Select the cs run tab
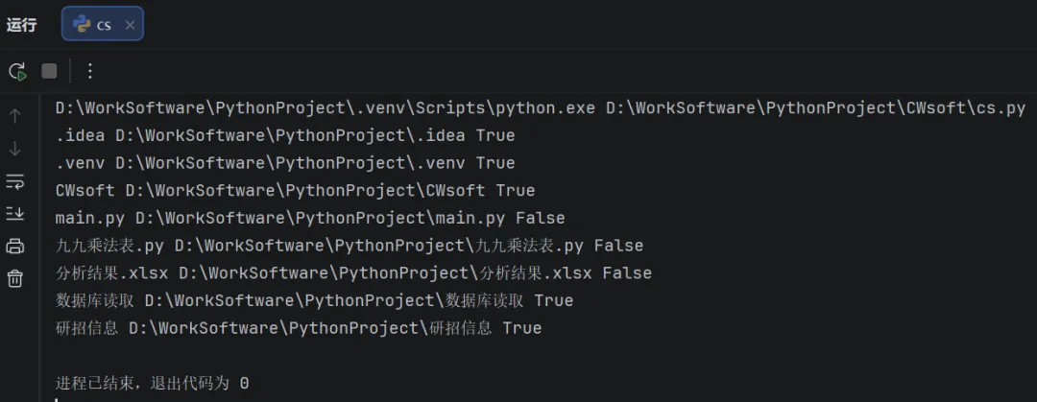Screen dimensions: 1037x402 click(103, 24)
